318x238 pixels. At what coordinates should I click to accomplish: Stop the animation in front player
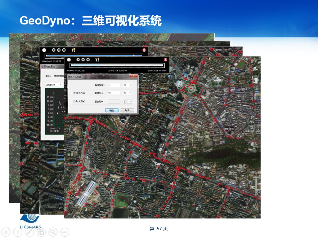pyautogui.click(x=88, y=59)
